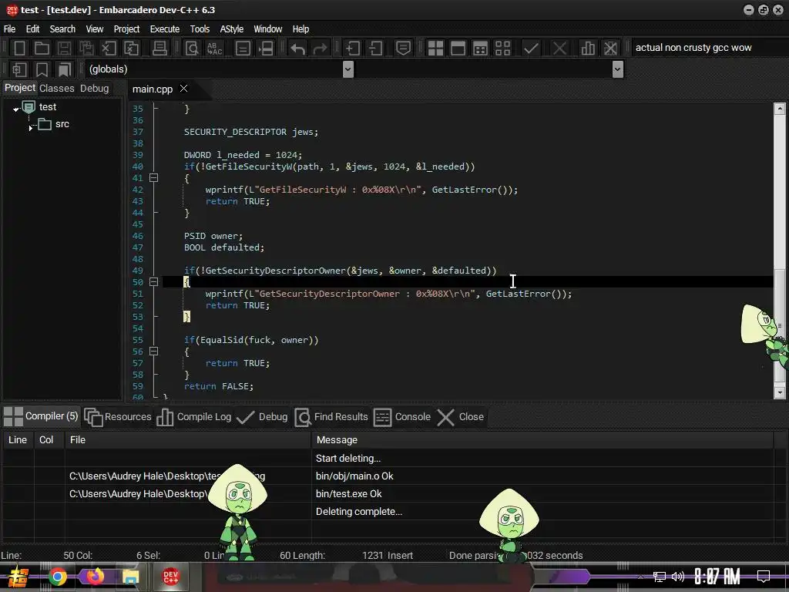
Task: Open the empty members dropdown arrow
Action: (x=618, y=69)
